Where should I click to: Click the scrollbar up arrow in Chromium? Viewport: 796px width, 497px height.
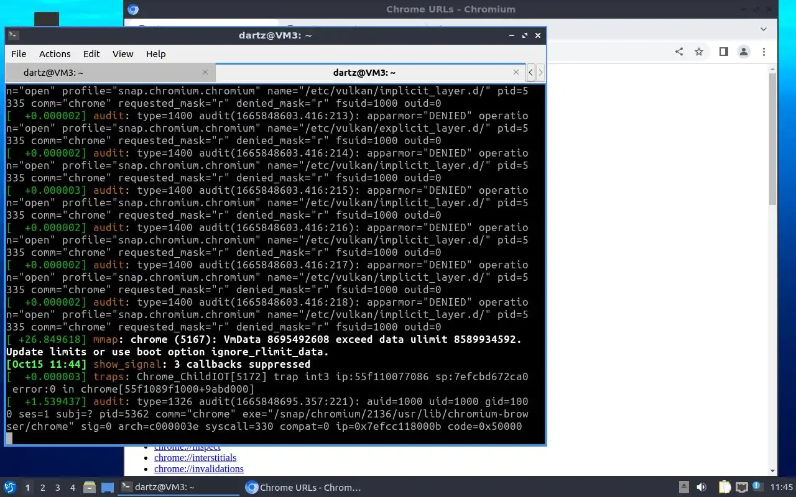[772, 68]
